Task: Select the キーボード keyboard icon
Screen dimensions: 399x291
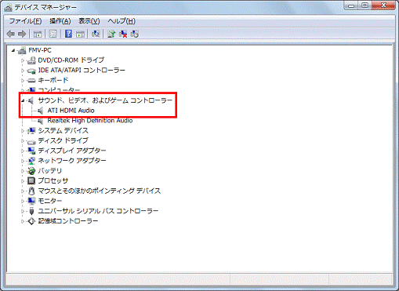Action: [x=31, y=81]
